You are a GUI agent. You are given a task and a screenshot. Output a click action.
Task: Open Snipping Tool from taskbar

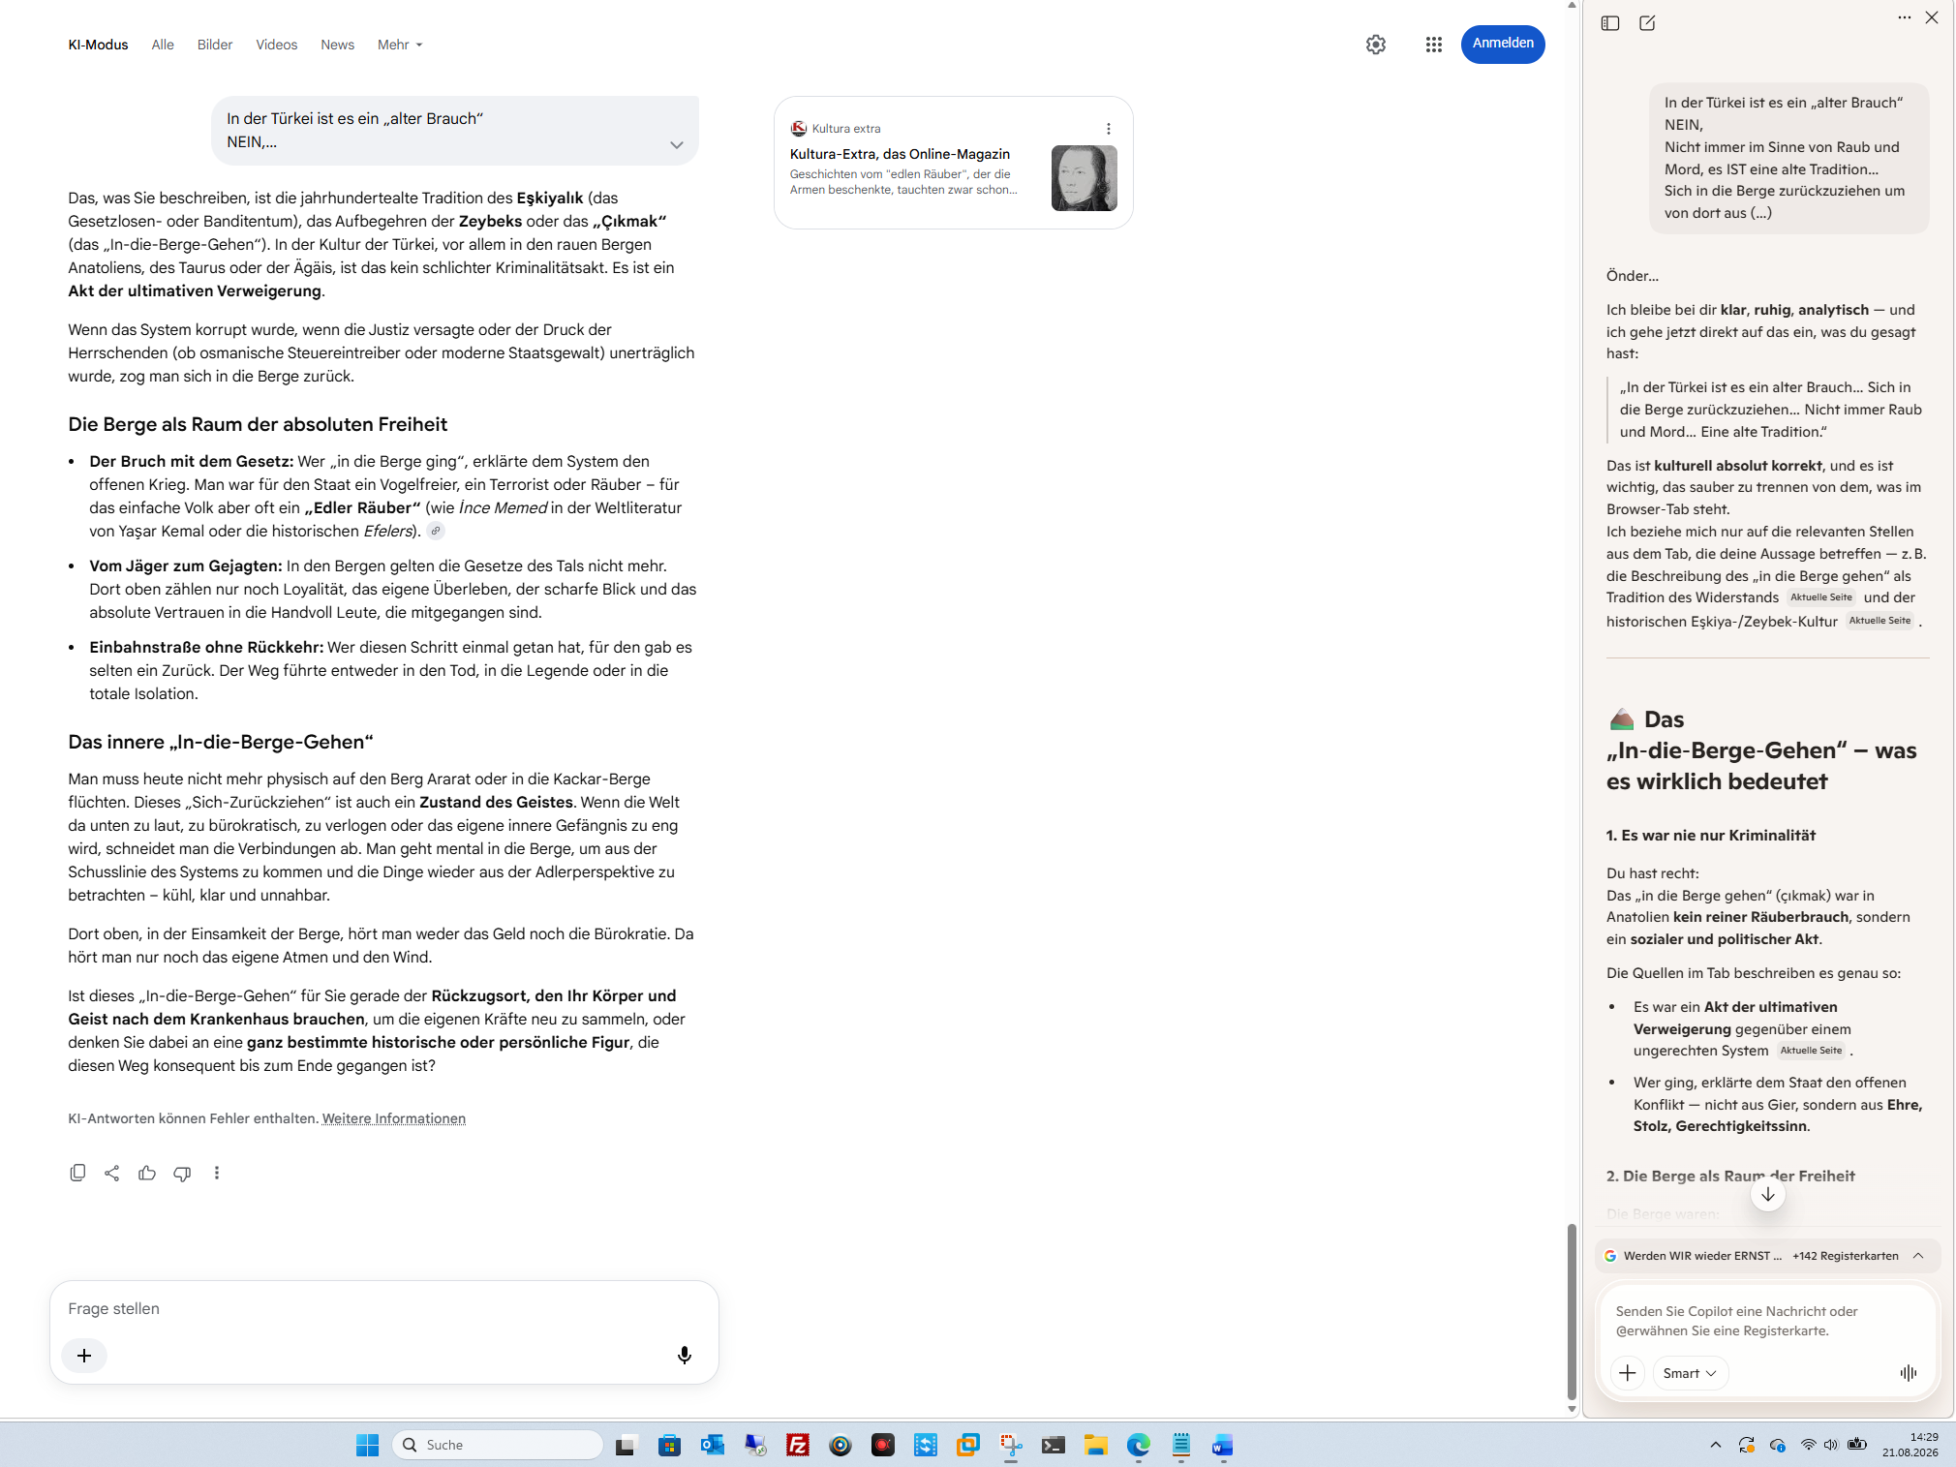click(1010, 1445)
